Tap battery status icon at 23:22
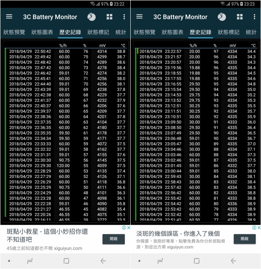The height and width of the screenshot is (269, 261). [111, 4]
